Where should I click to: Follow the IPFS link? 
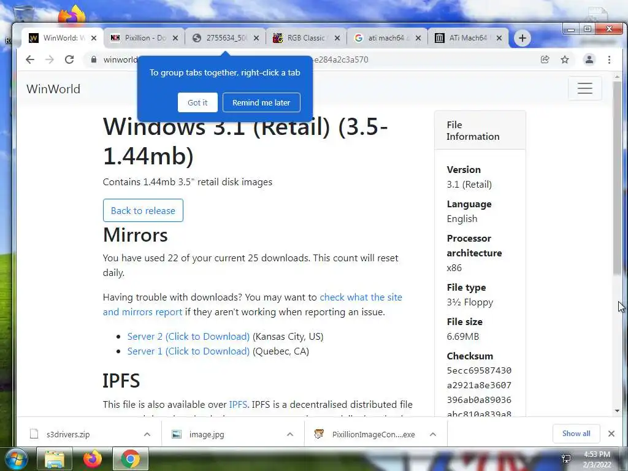(238, 405)
